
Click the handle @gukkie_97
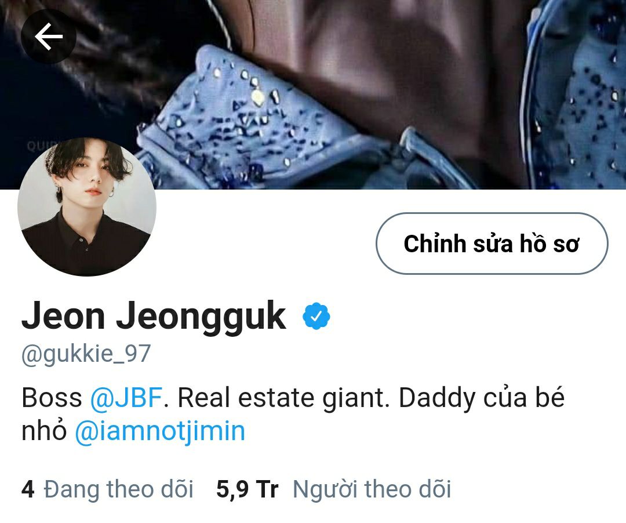click(x=86, y=354)
